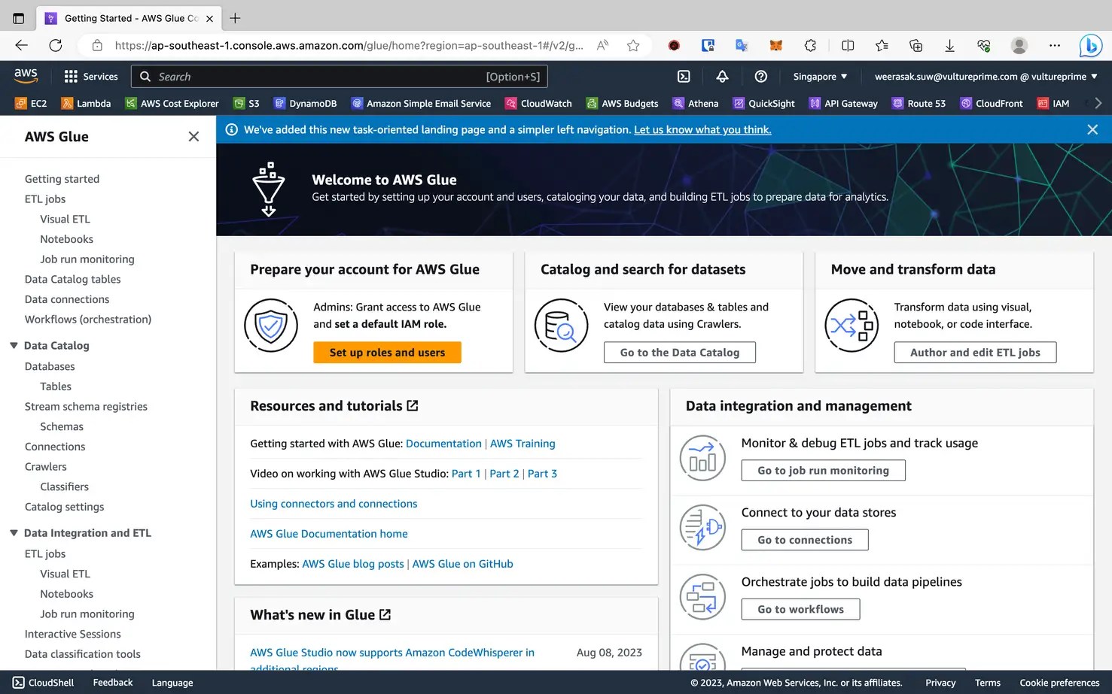This screenshot has height=694, width=1112.
Task: Open the AWS Training link
Action: click(x=522, y=444)
